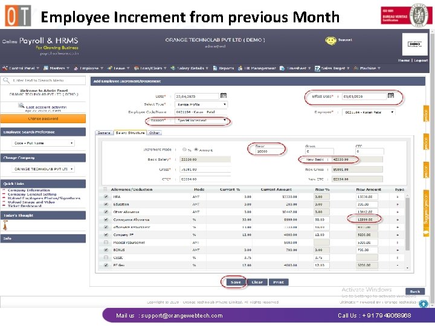Open the Code + Full Name dropdown
Image resolution: width=435 pixels, height=326 pixels.
43,143
